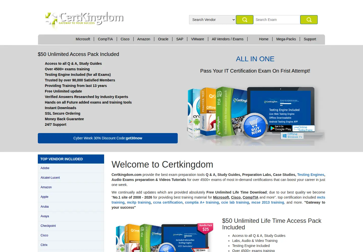Image resolution: width=363 pixels, height=252 pixels.
Task: Go to Oracle in the navigation bar
Action: (163, 39)
